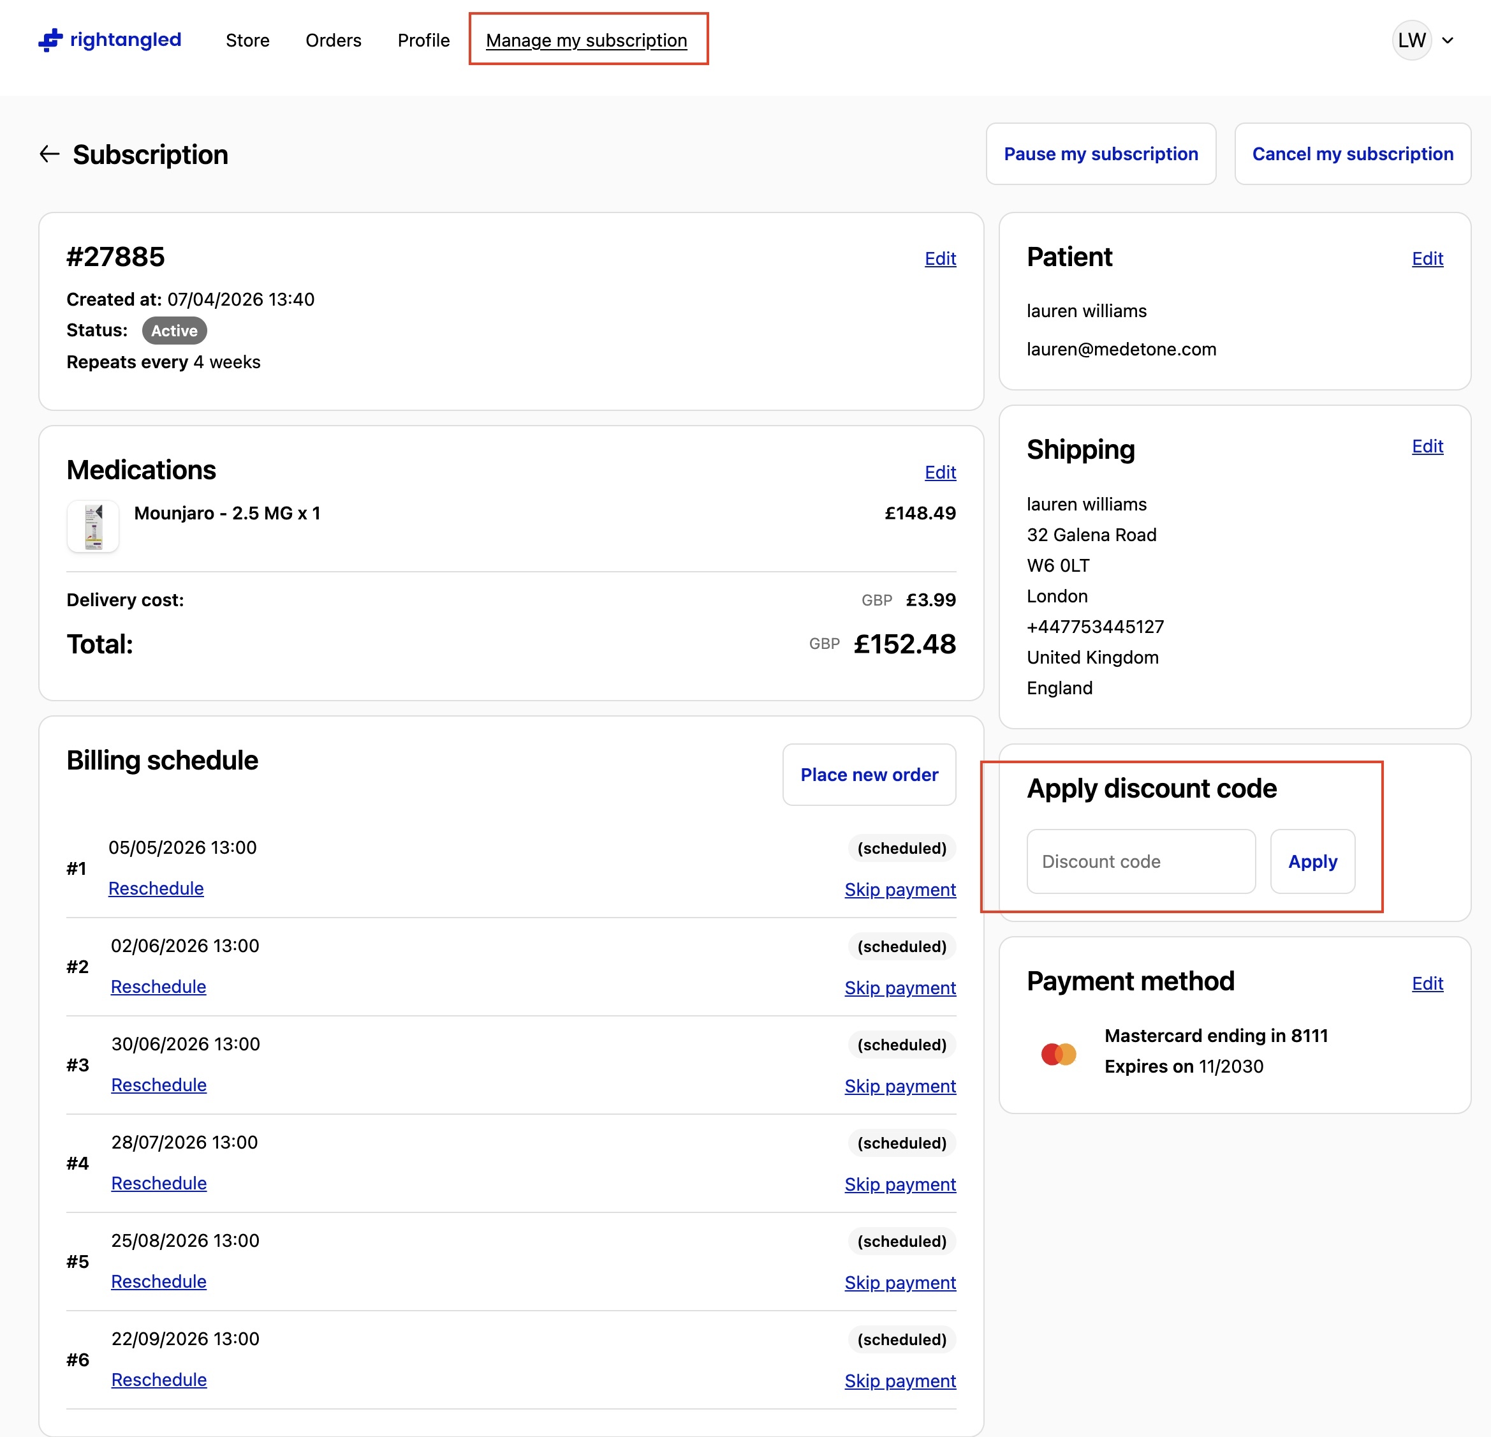
Task: Reschedule billing #1 on 05/05/2026
Action: pyautogui.click(x=156, y=888)
